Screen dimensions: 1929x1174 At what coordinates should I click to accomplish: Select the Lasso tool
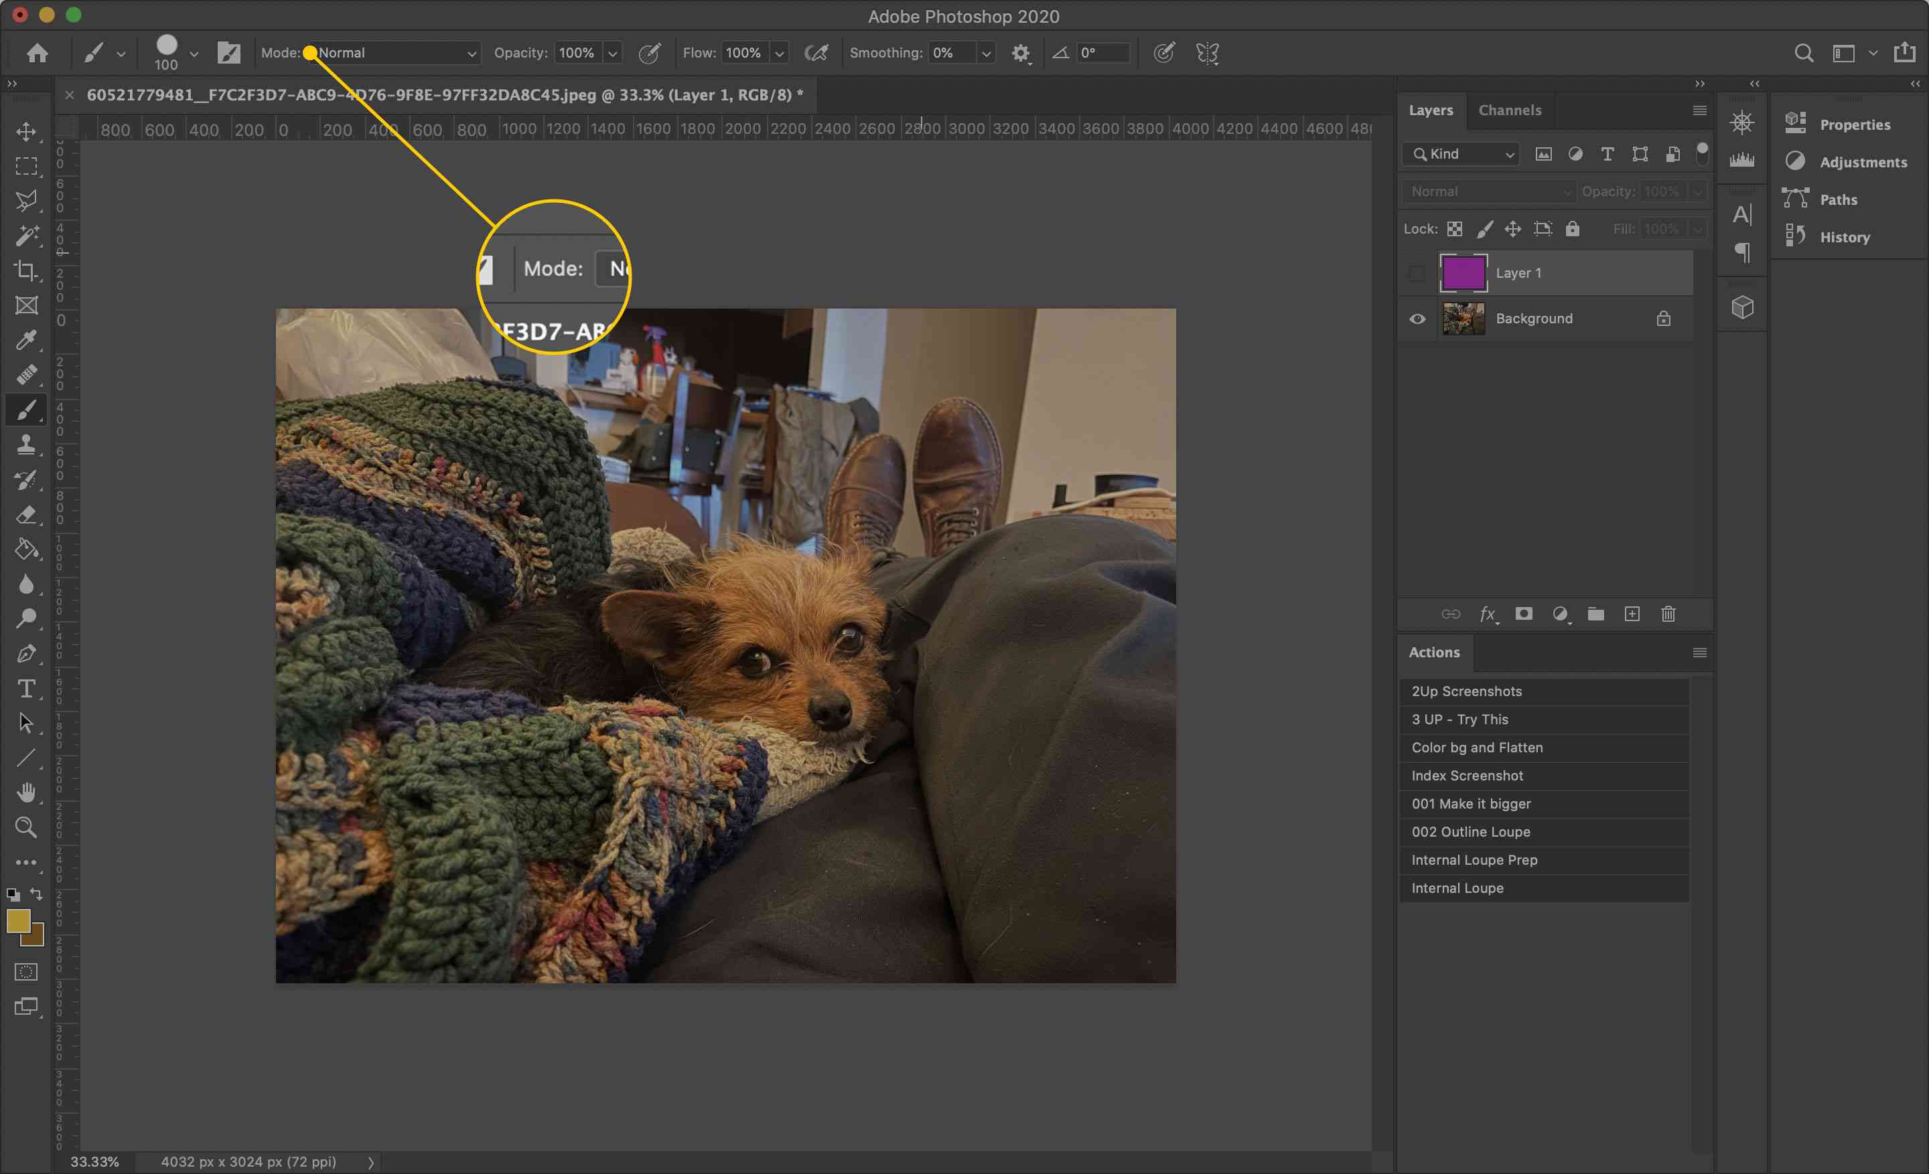tap(25, 198)
